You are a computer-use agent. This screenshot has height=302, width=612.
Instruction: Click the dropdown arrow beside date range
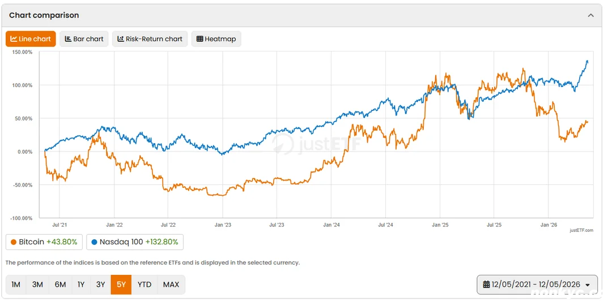[588, 285]
